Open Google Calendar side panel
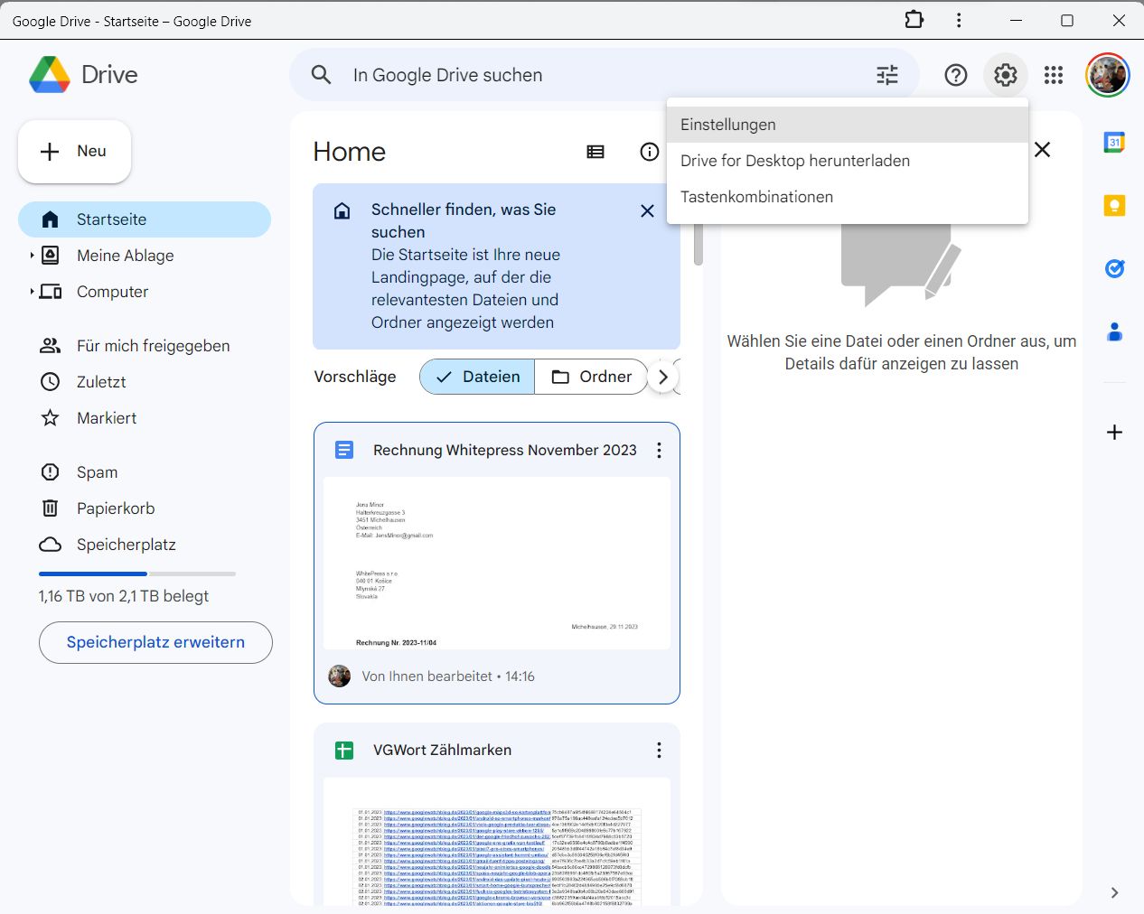The width and height of the screenshot is (1144, 914). 1114,142
